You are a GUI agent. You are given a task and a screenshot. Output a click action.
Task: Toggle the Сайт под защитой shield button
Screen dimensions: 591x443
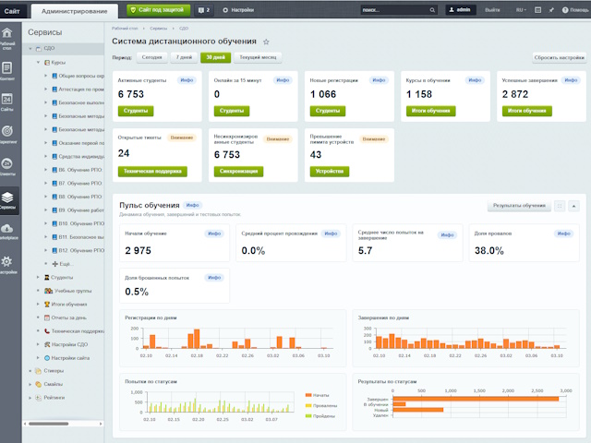click(x=158, y=10)
